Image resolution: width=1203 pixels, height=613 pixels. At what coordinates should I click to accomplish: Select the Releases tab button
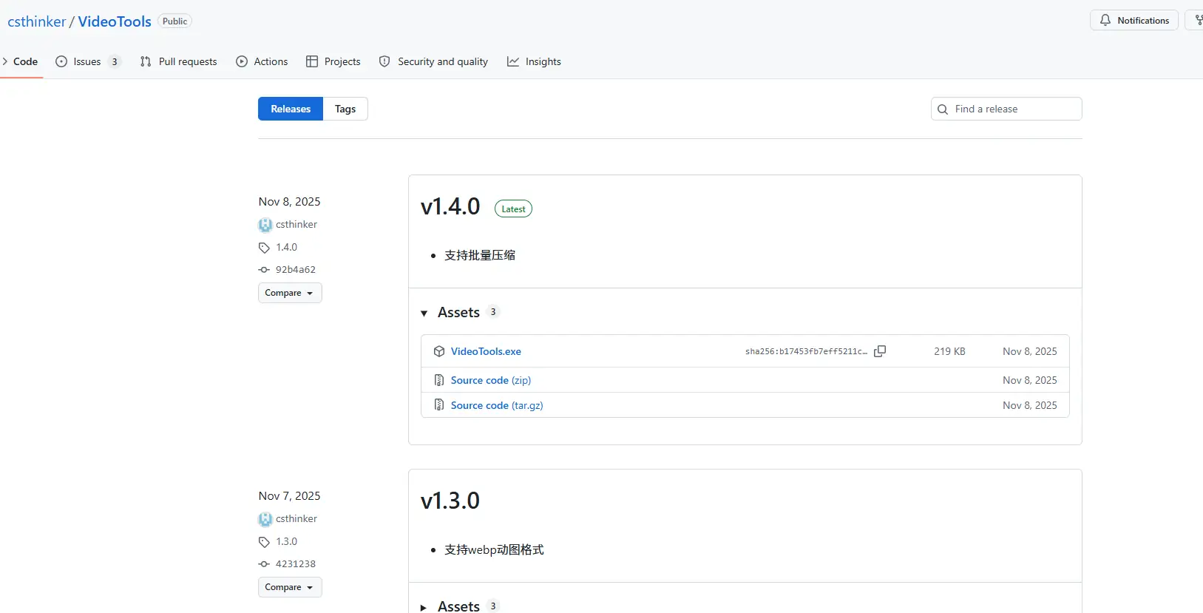click(x=291, y=109)
